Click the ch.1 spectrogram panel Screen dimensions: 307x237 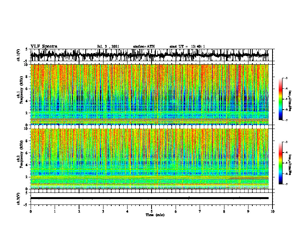coord(150,94)
